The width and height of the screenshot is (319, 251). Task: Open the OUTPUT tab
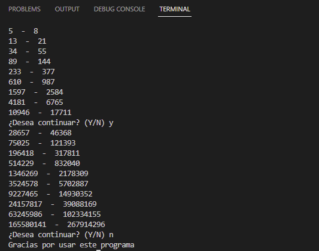point(67,9)
